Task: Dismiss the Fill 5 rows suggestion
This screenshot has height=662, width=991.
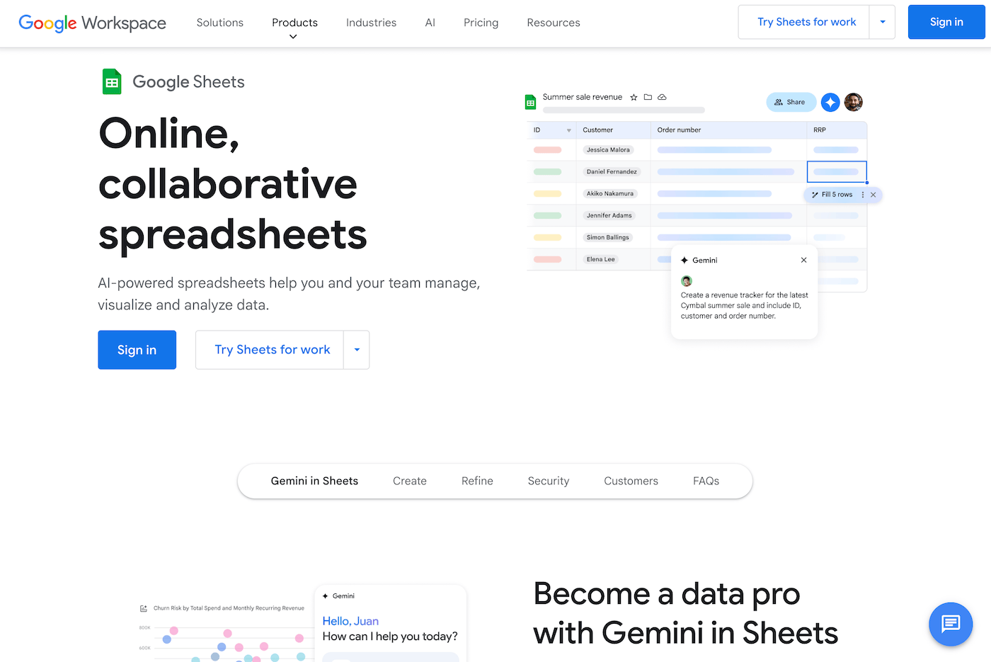Action: coord(873,195)
